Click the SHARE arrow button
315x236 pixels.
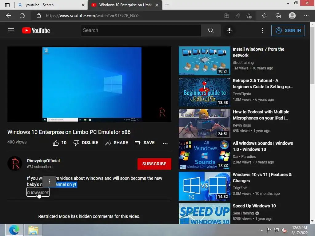[117, 143]
